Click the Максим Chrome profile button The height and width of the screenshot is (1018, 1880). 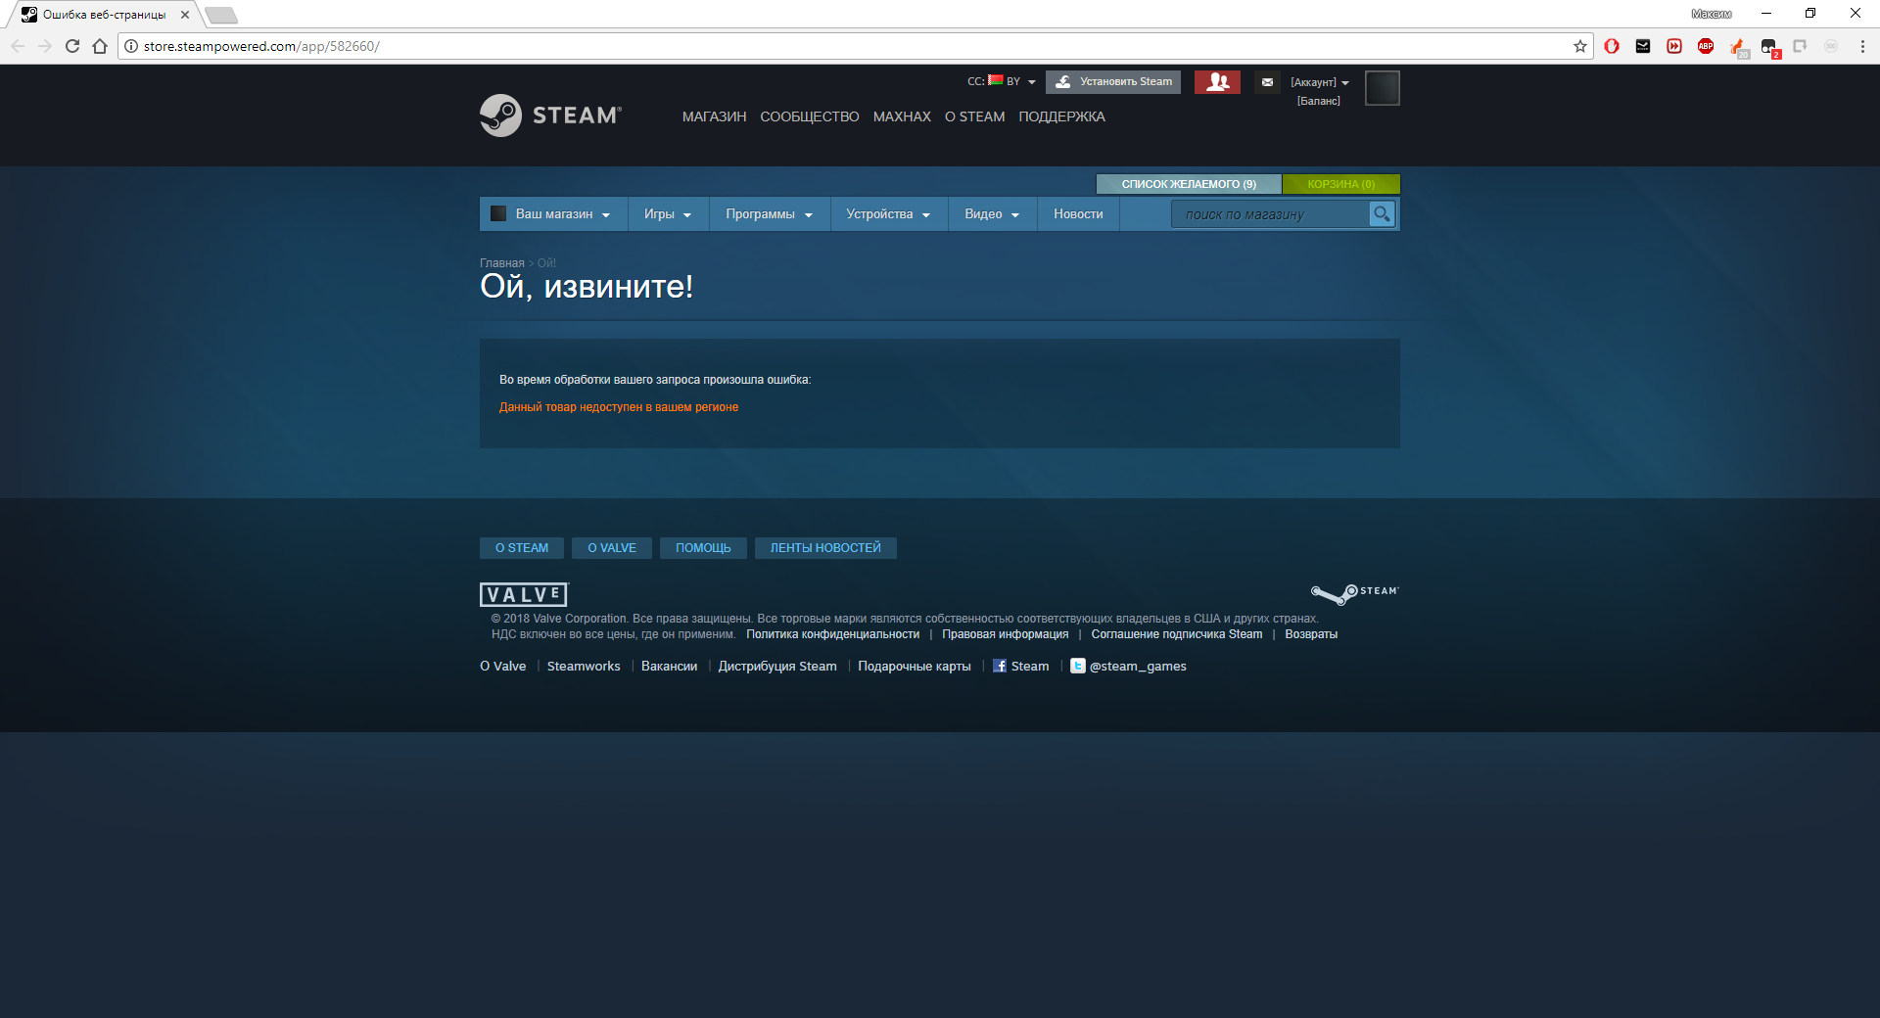pyautogui.click(x=1712, y=14)
